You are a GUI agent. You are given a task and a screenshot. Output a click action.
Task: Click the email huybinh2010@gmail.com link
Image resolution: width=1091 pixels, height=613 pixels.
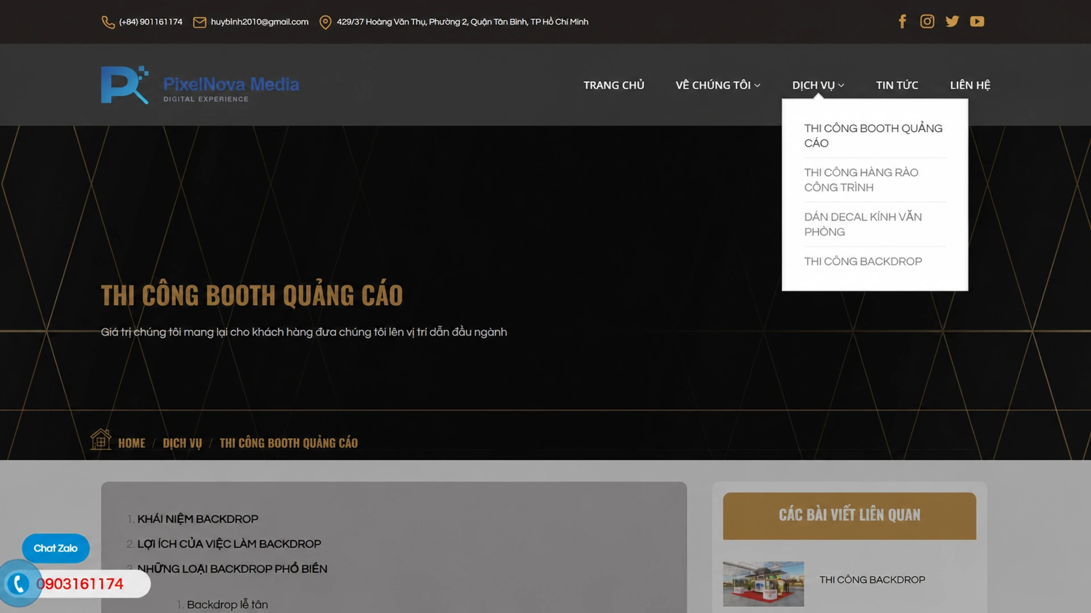tap(260, 22)
